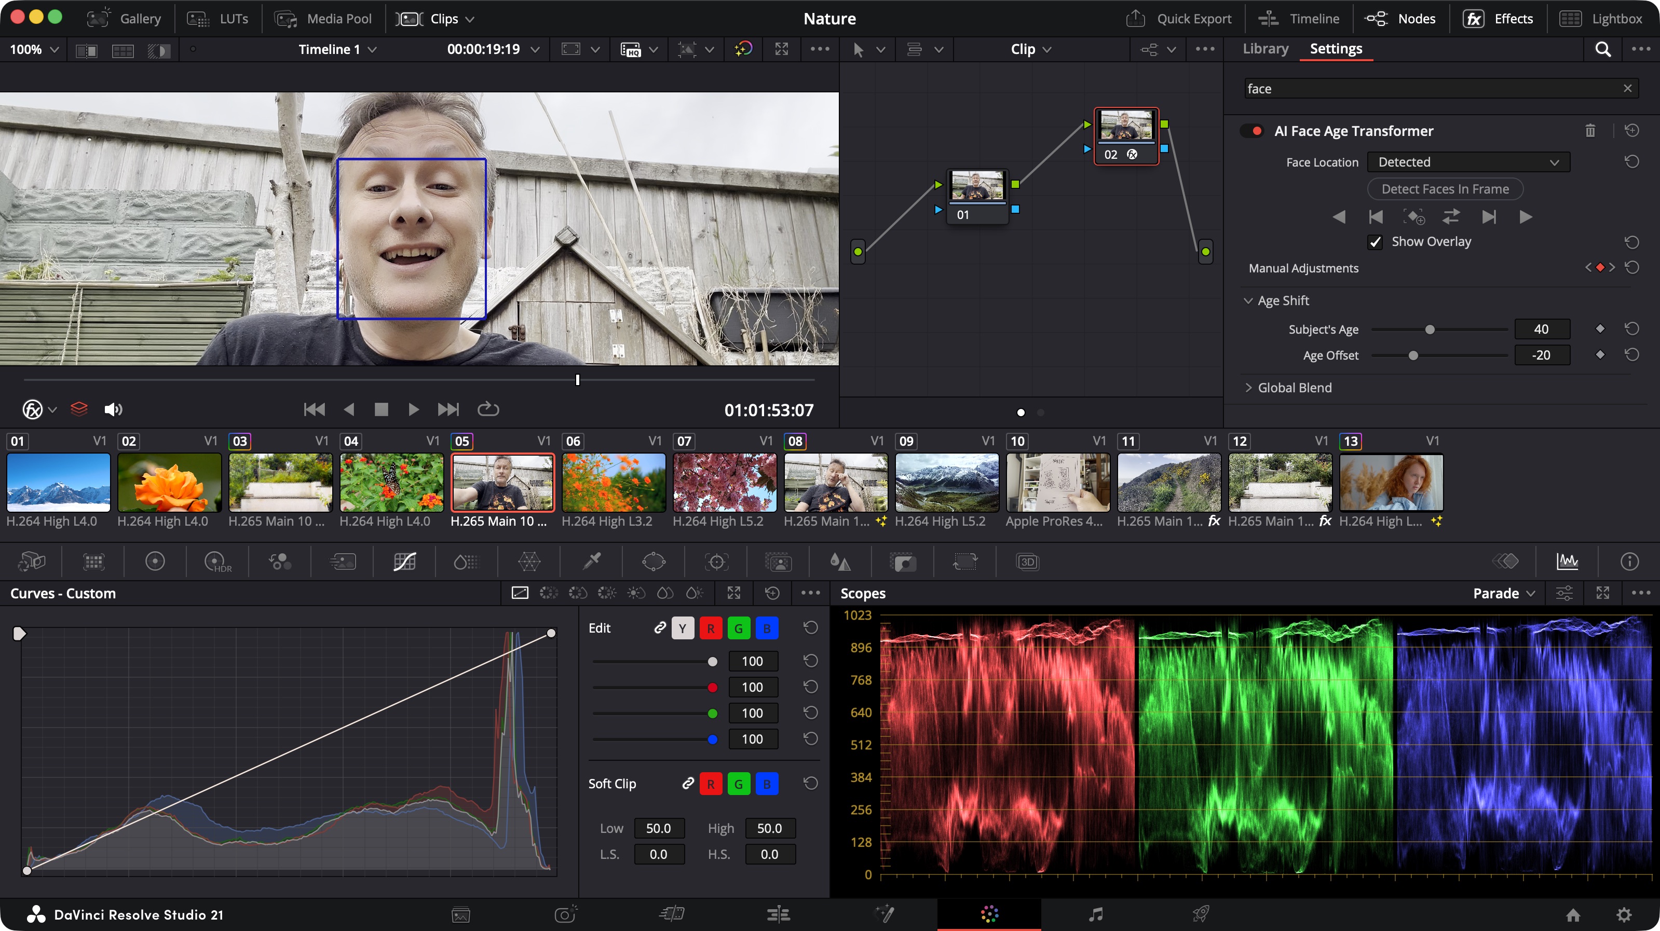Disable the AI Face Age Transformer toggle
The height and width of the screenshot is (931, 1660).
[x=1252, y=131]
